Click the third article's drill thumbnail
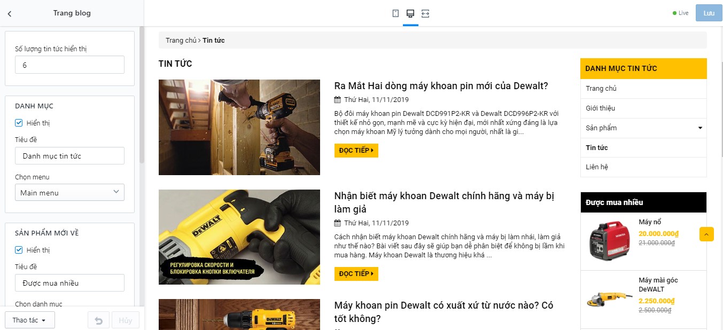 239,315
